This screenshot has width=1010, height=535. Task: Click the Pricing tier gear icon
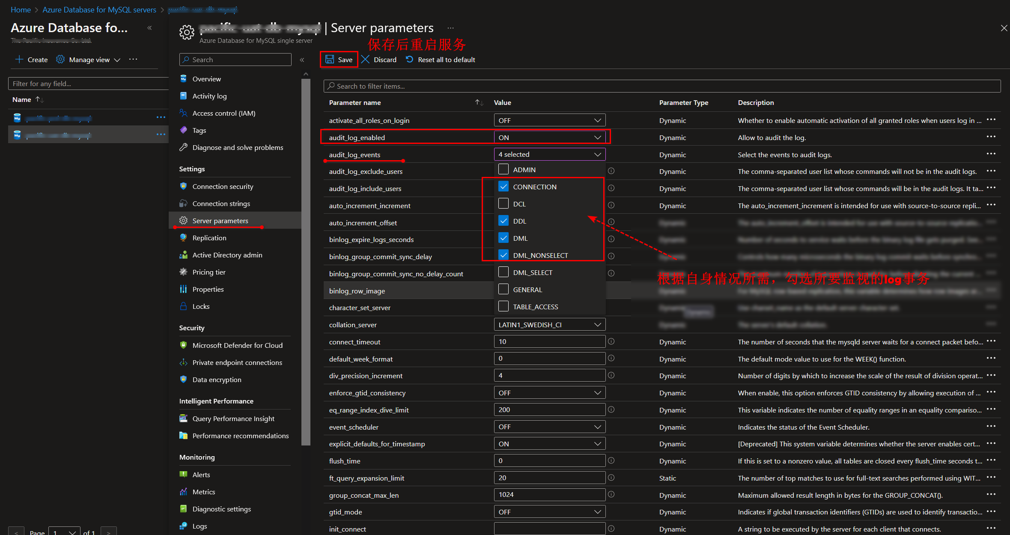[183, 272]
